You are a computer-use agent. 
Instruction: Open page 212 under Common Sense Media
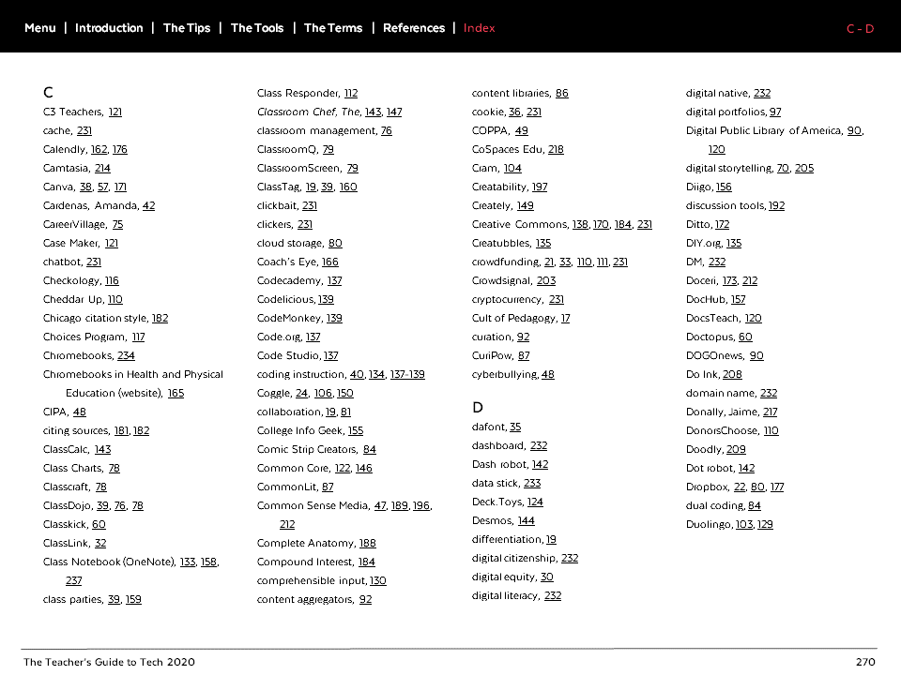[287, 524]
